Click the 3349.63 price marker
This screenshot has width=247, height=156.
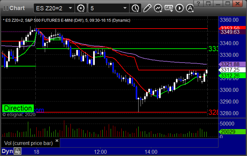(232, 32)
